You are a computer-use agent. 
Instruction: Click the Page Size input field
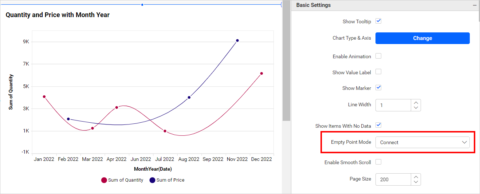click(x=394, y=179)
